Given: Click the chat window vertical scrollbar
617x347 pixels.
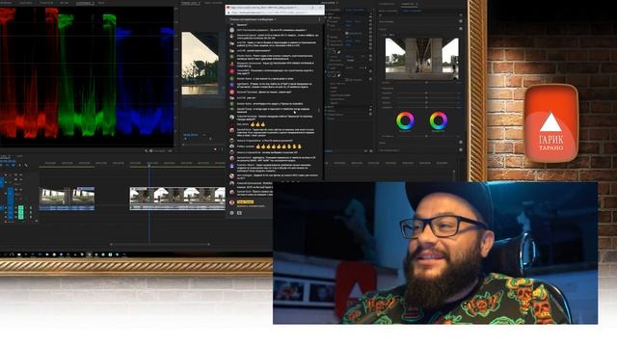Looking at the screenshot, I should [x=319, y=111].
